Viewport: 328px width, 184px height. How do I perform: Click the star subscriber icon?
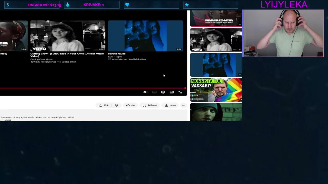tap(187, 5)
